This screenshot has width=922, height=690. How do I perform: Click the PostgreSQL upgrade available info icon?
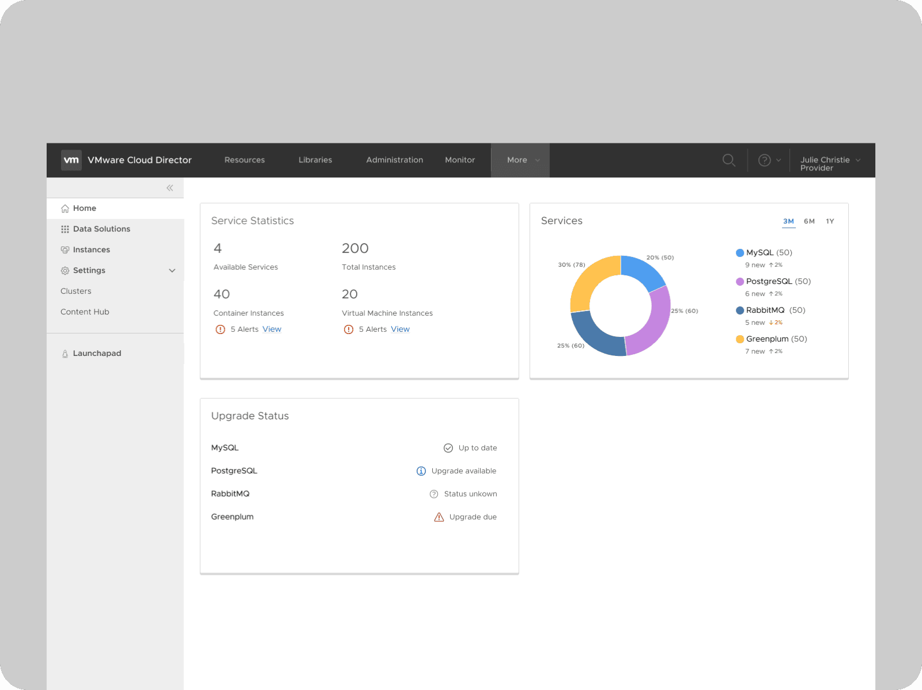coord(421,471)
